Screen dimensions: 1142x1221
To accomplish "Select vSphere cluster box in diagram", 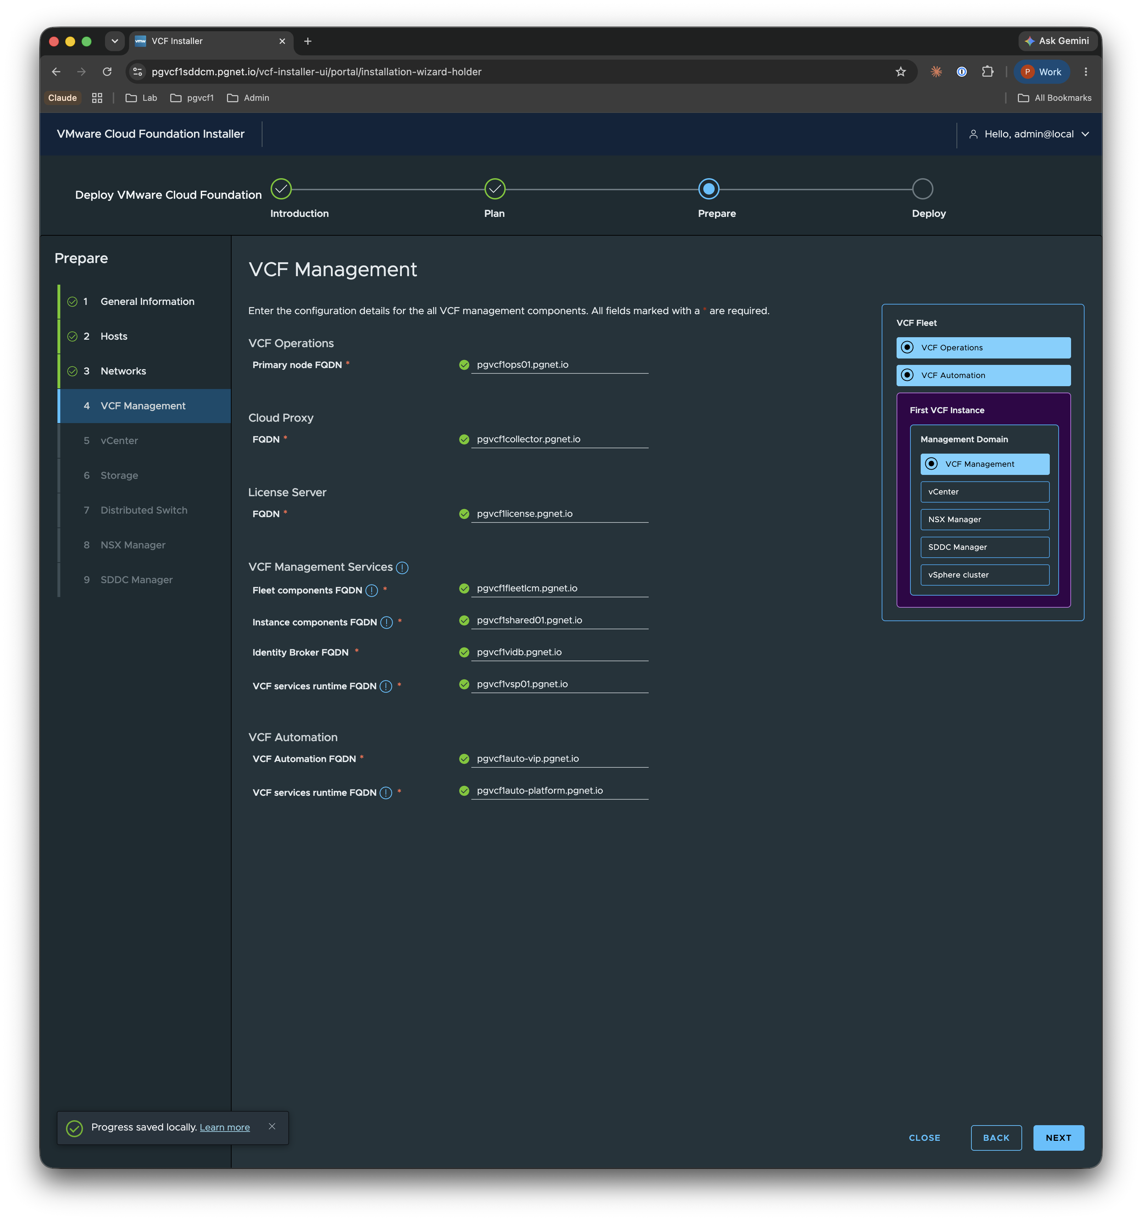I will 984,575.
